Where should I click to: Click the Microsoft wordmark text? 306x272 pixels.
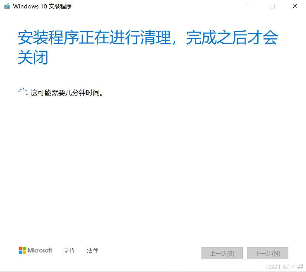coord(40,250)
